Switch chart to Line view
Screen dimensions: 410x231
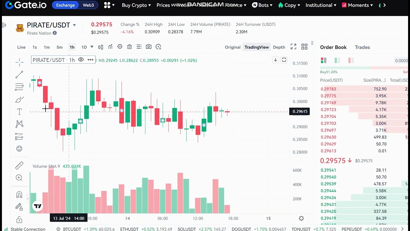[x=21, y=47]
